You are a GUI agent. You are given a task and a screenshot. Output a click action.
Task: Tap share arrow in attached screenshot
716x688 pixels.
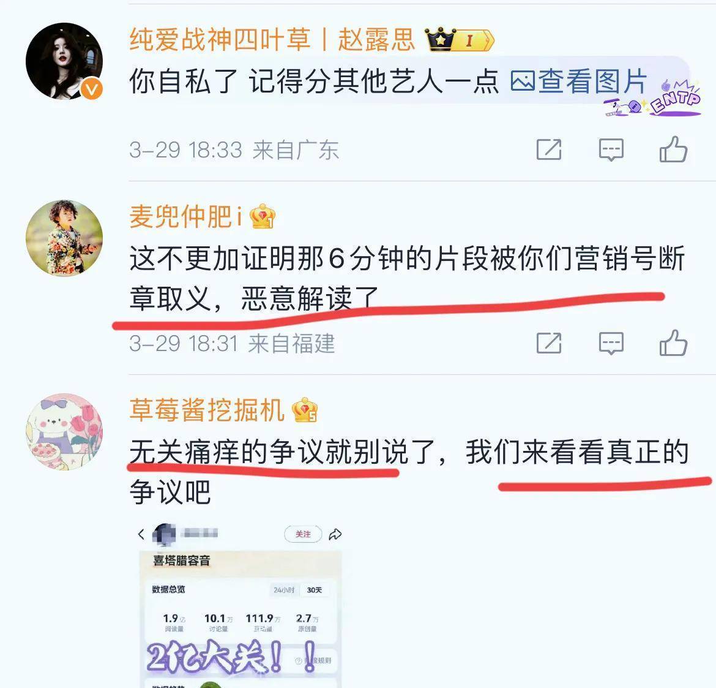[x=335, y=534]
